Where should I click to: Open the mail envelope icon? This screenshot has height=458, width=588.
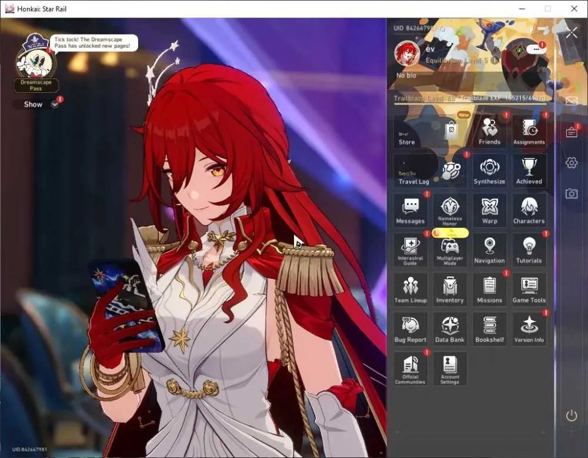[x=572, y=101]
